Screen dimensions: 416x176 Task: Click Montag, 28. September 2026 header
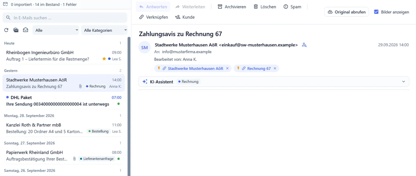[x=29, y=116]
